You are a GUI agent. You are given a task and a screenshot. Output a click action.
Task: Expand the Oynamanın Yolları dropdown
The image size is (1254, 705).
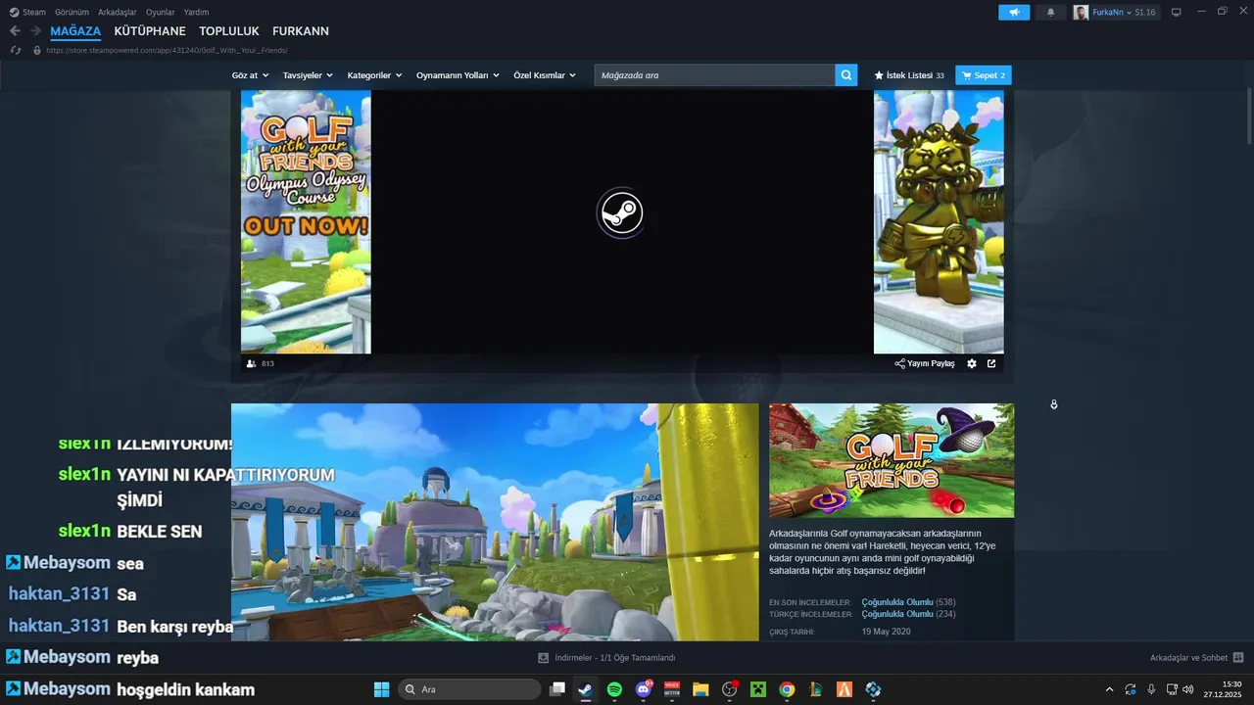[x=458, y=75]
